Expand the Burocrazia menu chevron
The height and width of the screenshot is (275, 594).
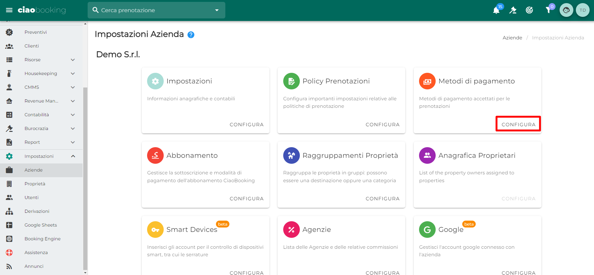73,128
